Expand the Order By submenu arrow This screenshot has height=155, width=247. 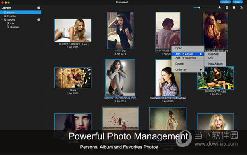click(x=201, y=70)
